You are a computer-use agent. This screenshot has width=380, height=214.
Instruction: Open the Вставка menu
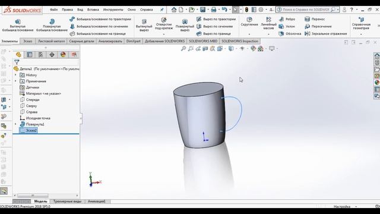click(93, 10)
